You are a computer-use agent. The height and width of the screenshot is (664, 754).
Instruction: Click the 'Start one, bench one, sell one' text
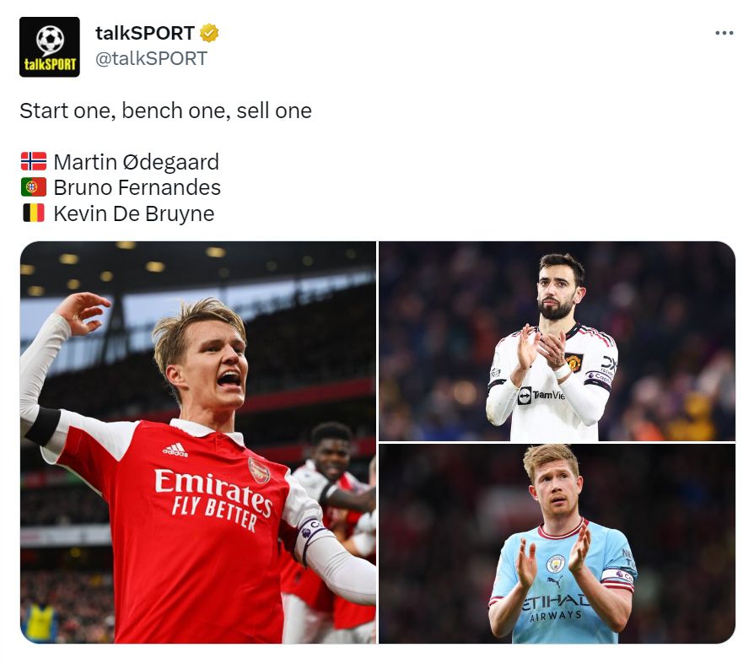click(x=166, y=111)
